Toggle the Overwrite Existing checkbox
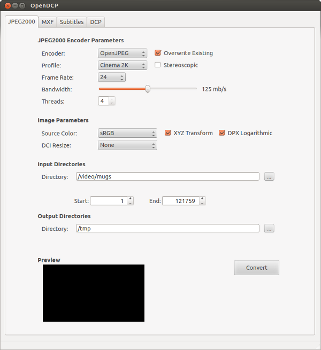 (158, 53)
